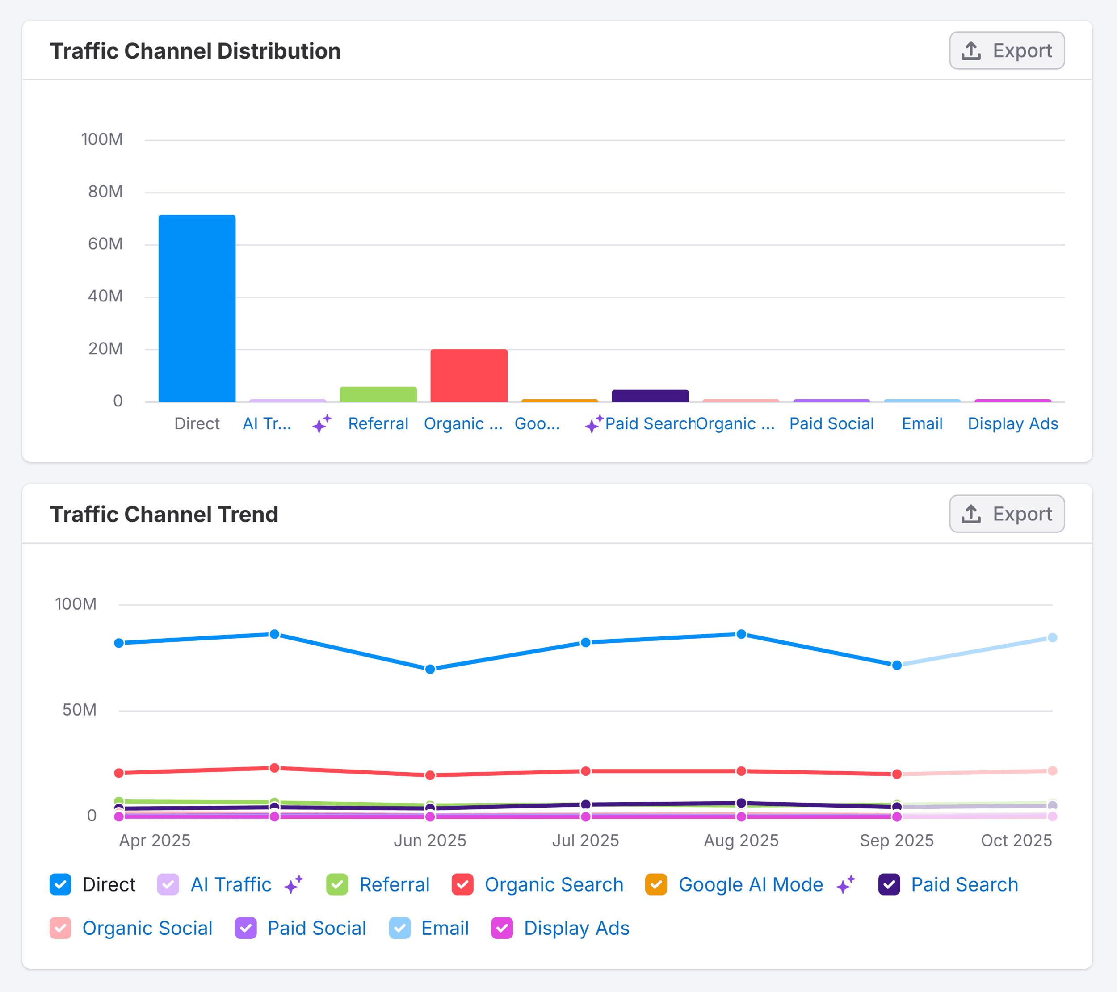This screenshot has width=1117, height=992.
Task: Disable Google AI Mode in the legend
Action: click(656, 884)
